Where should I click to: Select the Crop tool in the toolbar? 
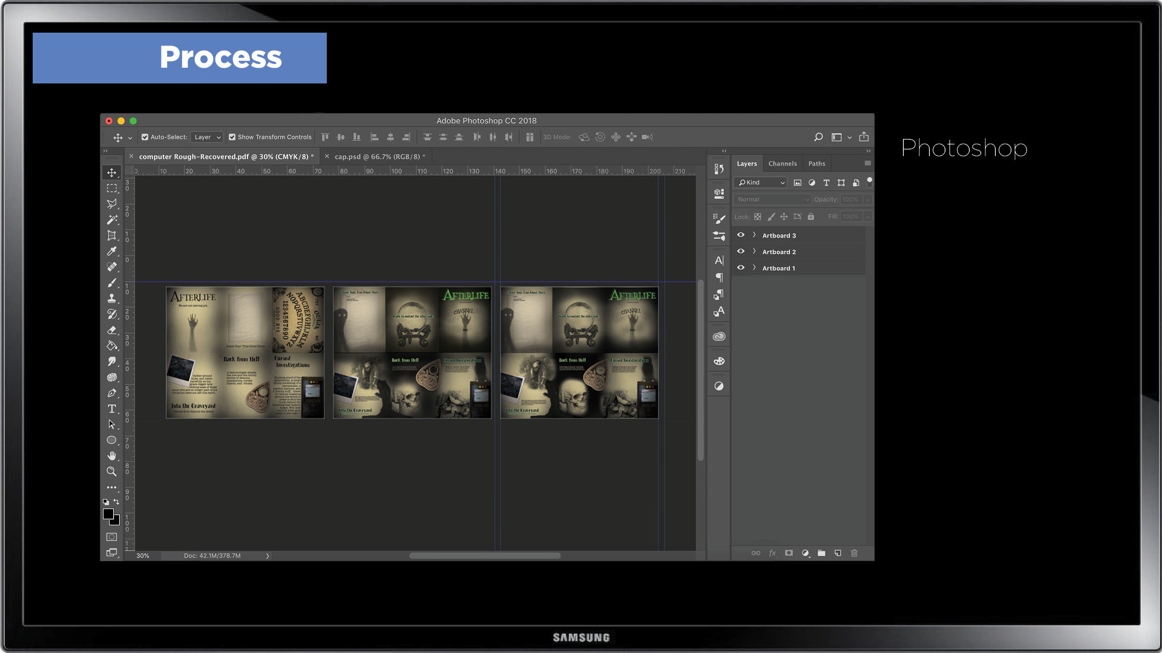click(x=112, y=236)
